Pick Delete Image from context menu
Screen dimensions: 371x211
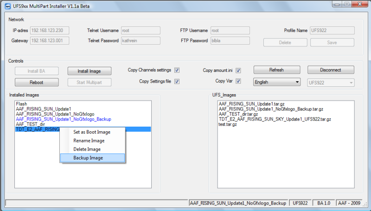87,149
